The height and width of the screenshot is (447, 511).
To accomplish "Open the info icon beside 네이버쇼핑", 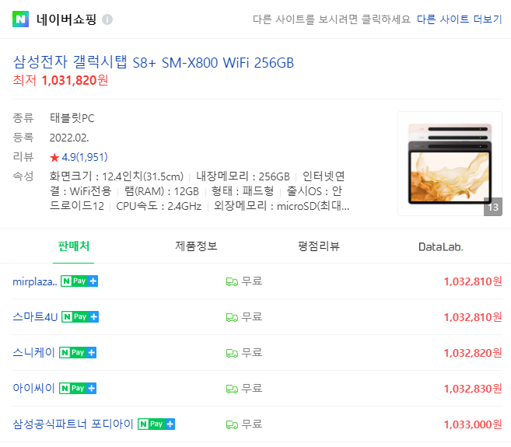I will (x=107, y=19).
